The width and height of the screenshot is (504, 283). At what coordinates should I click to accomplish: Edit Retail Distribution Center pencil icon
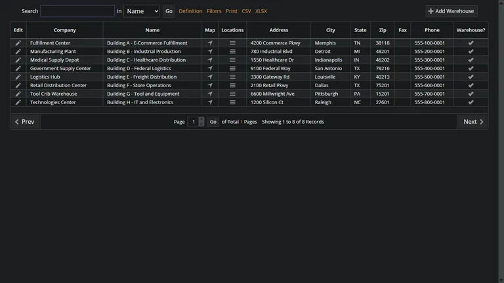pos(18,85)
